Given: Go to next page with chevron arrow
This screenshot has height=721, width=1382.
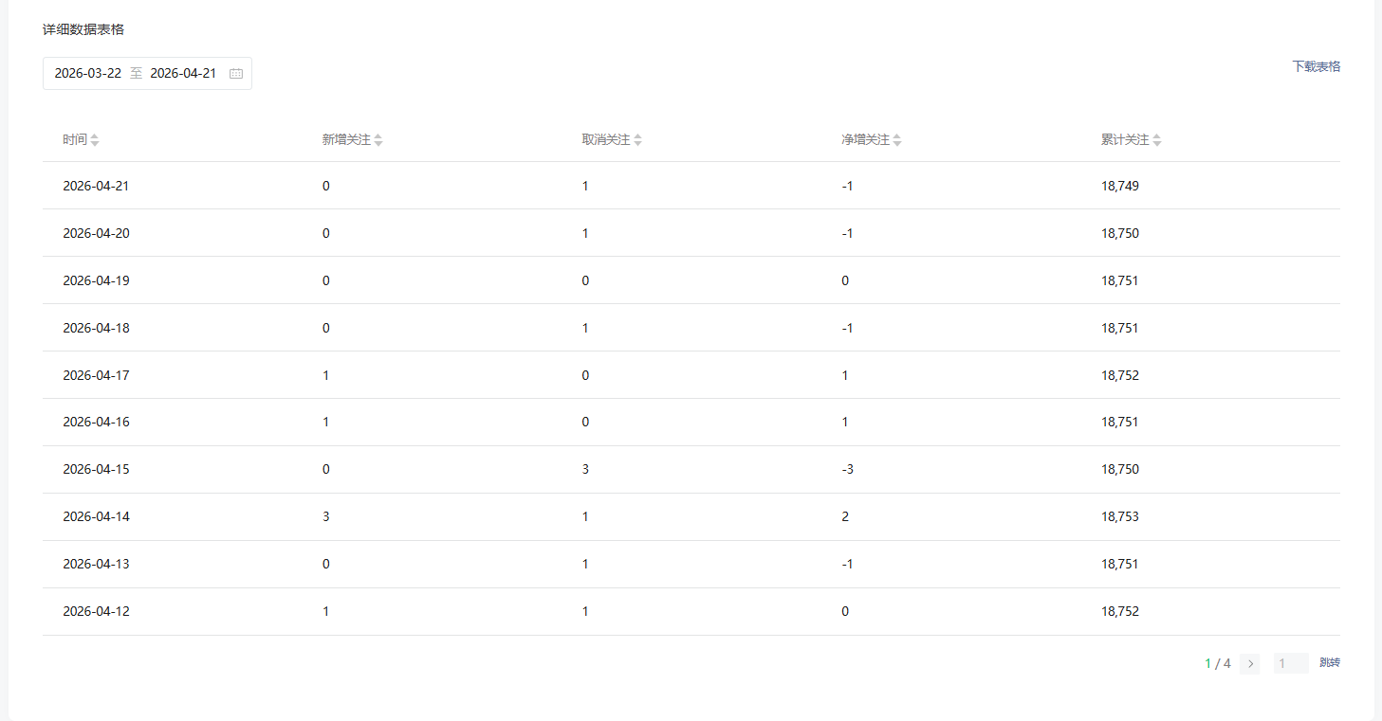Looking at the screenshot, I should click(1250, 664).
